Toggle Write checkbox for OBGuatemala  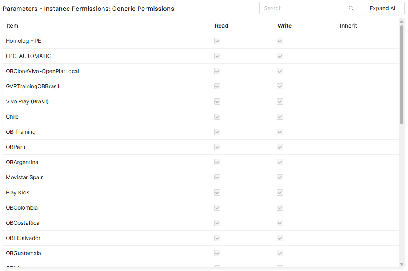coord(280,253)
